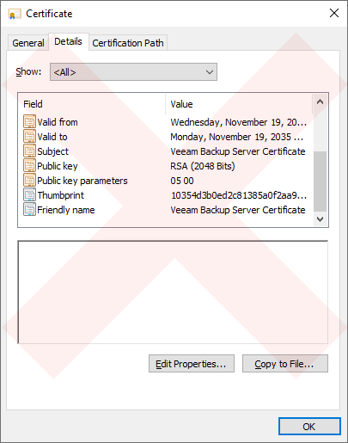Click the thumbprint value '10354d3b0ed2c81385a0f2aa9...'
Screen dimensions: 348x443
point(239,195)
